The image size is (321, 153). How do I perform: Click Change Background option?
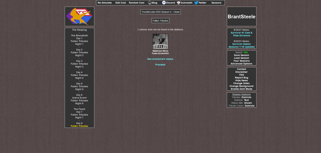(242, 86)
